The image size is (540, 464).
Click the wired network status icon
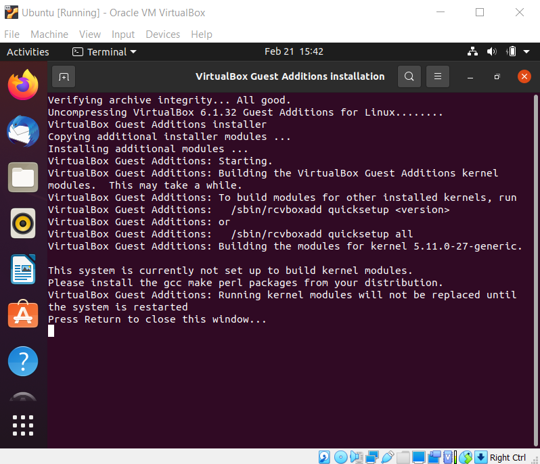point(472,51)
